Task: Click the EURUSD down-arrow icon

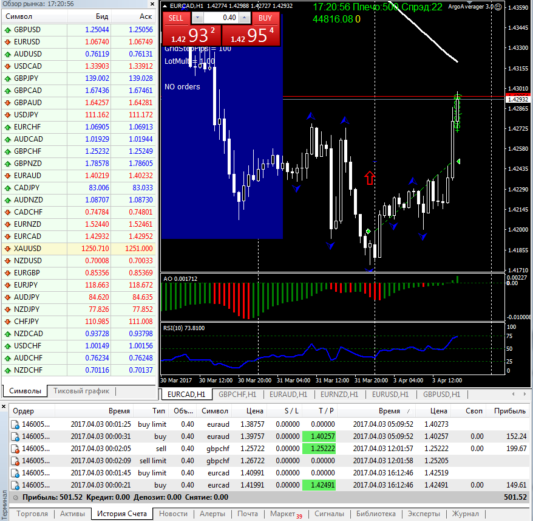Action: point(7,42)
